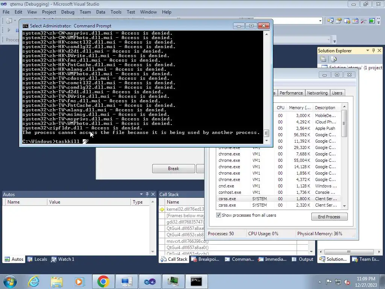Open the Help menu
The image size is (385, 289).
click(x=167, y=12)
